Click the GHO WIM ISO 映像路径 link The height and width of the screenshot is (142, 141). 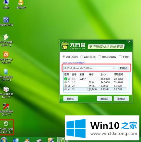(74, 63)
